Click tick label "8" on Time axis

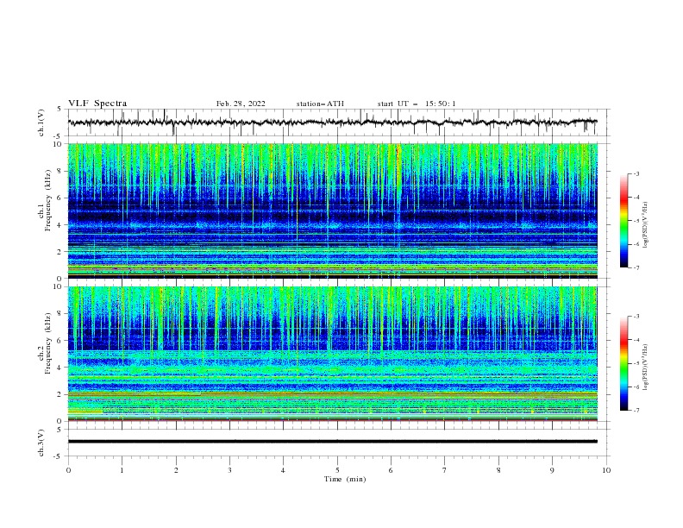[x=498, y=470]
